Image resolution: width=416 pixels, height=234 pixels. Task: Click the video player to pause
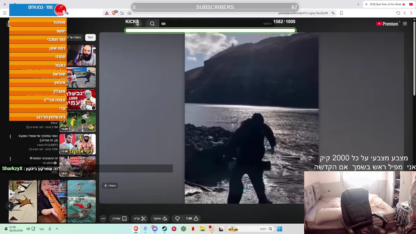pyautogui.click(x=252, y=119)
